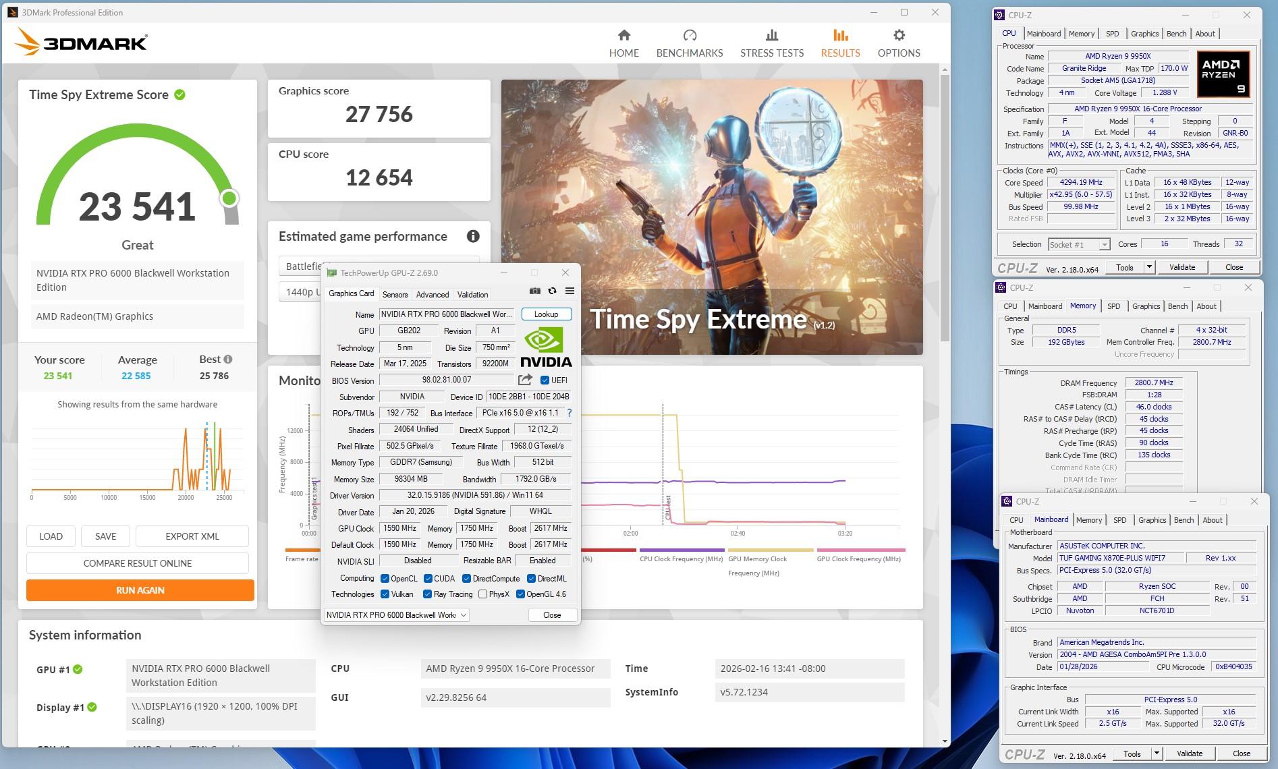The width and height of the screenshot is (1278, 769).
Task: Switch to the Sensors tab in GPU-Z
Action: click(x=395, y=295)
